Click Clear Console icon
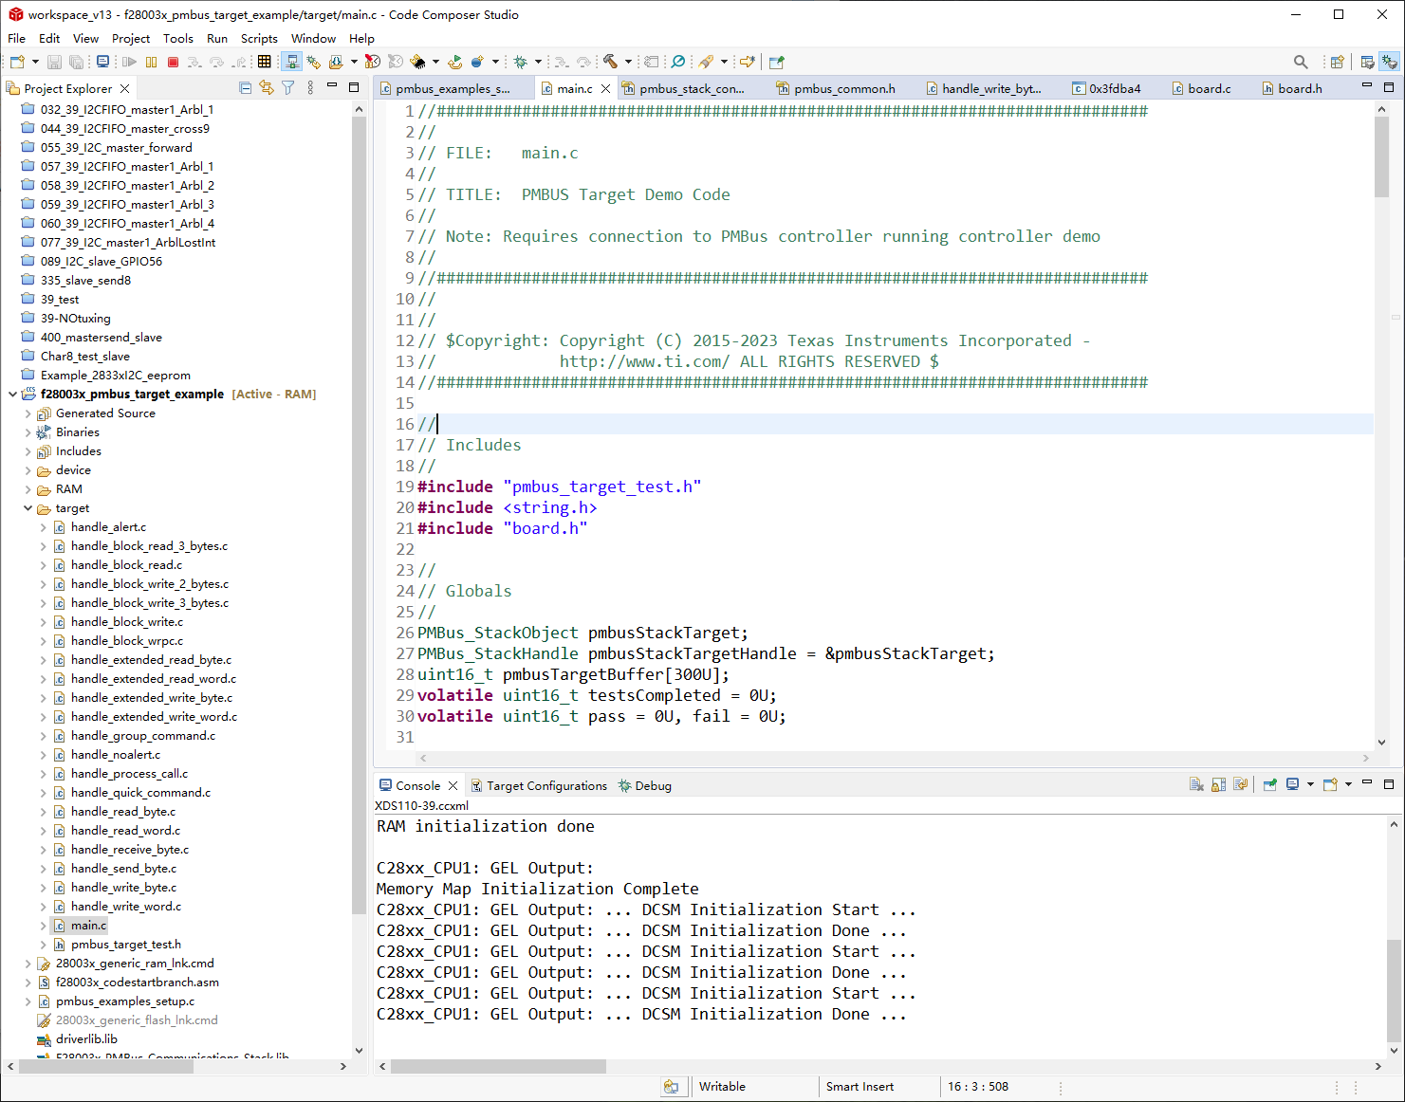Image resolution: width=1405 pixels, height=1102 pixels. (1196, 785)
